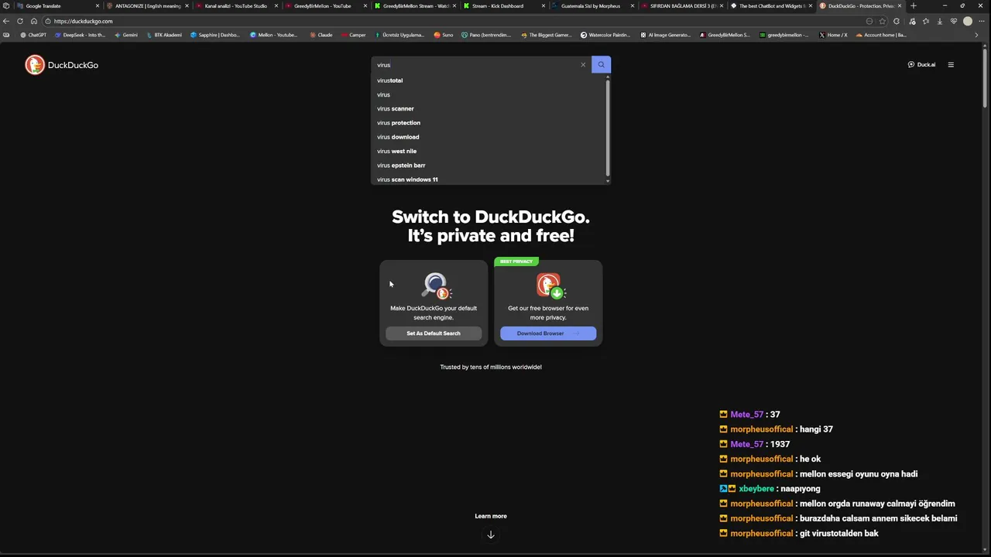This screenshot has height=557, width=991.
Task: Open the Camper bookmark
Action: [x=353, y=35]
